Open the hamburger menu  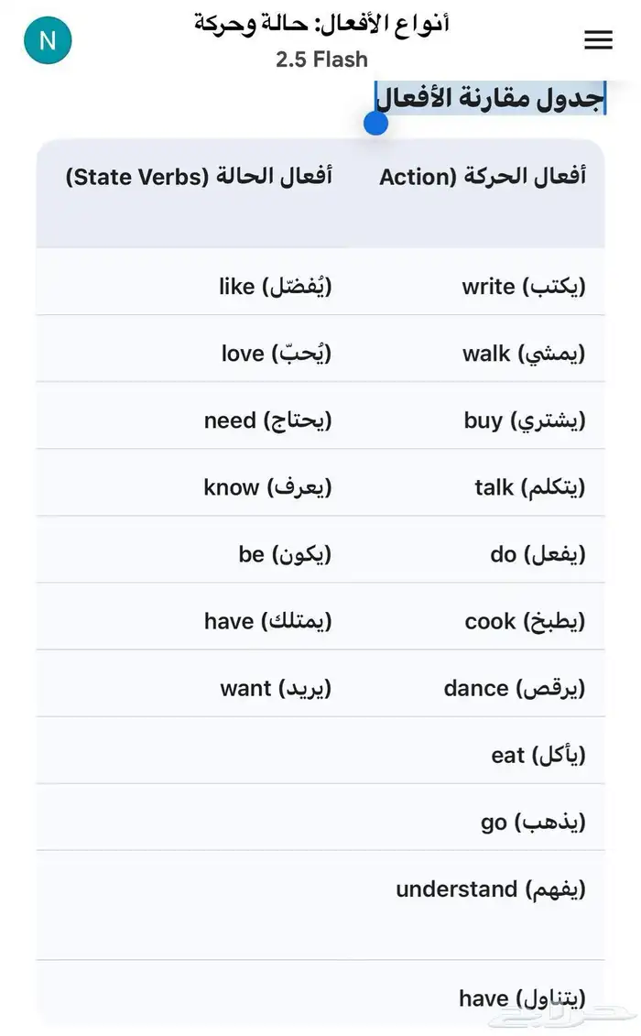(598, 39)
